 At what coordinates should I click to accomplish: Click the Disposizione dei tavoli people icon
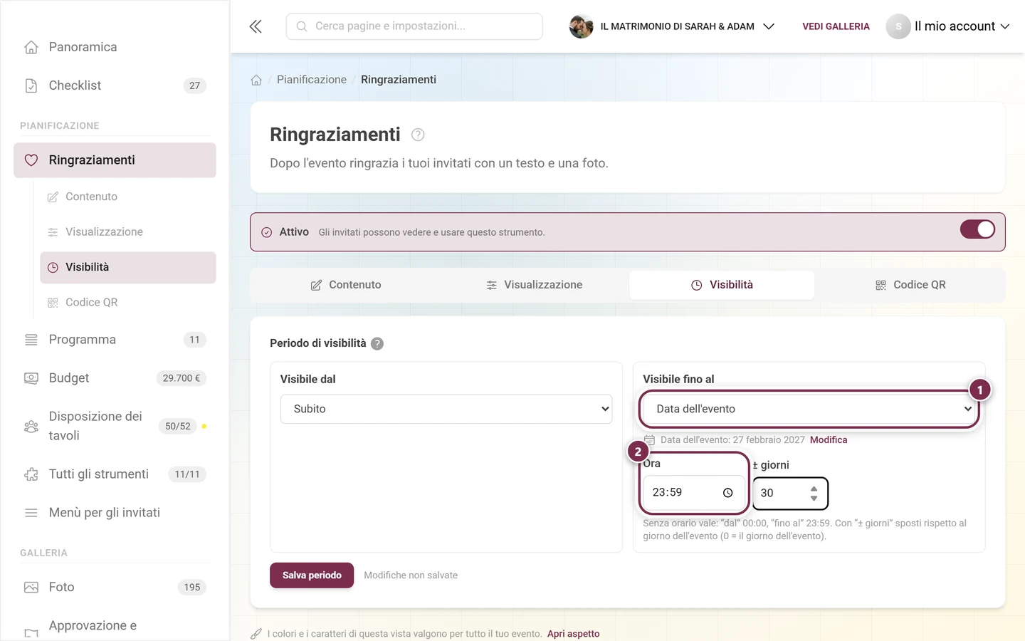click(x=31, y=426)
